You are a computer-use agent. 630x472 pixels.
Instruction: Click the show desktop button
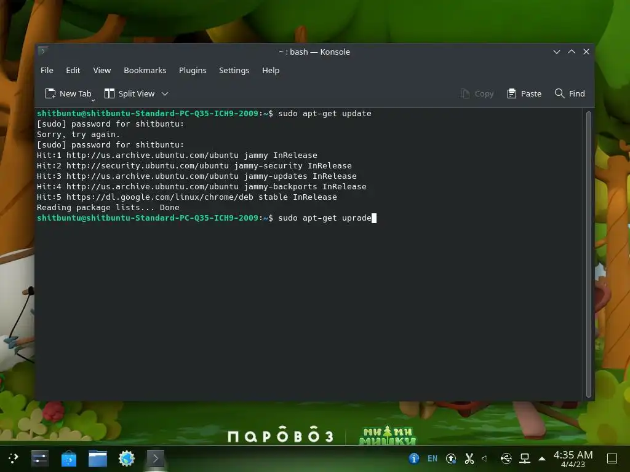[612, 458]
